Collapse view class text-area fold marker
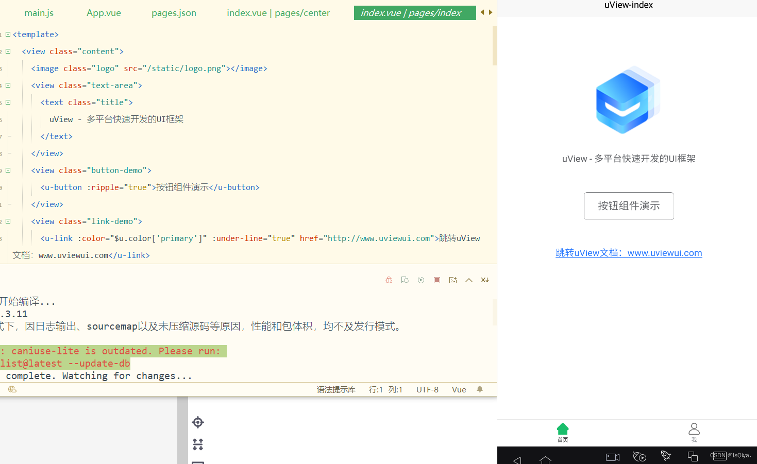 [8, 85]
